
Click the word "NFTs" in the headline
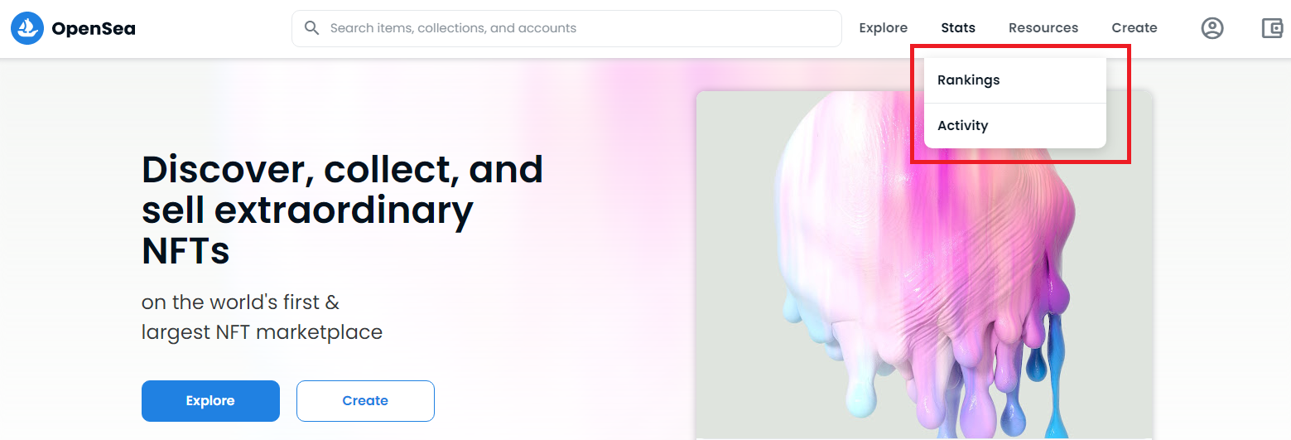click(185, 250)
